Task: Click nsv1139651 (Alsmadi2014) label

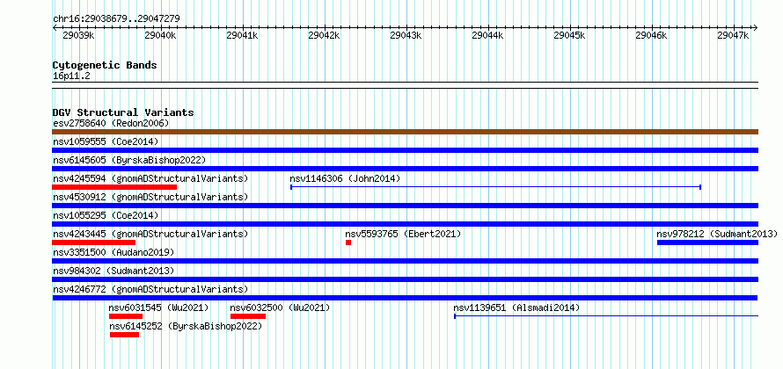Action: click(516, 307)
